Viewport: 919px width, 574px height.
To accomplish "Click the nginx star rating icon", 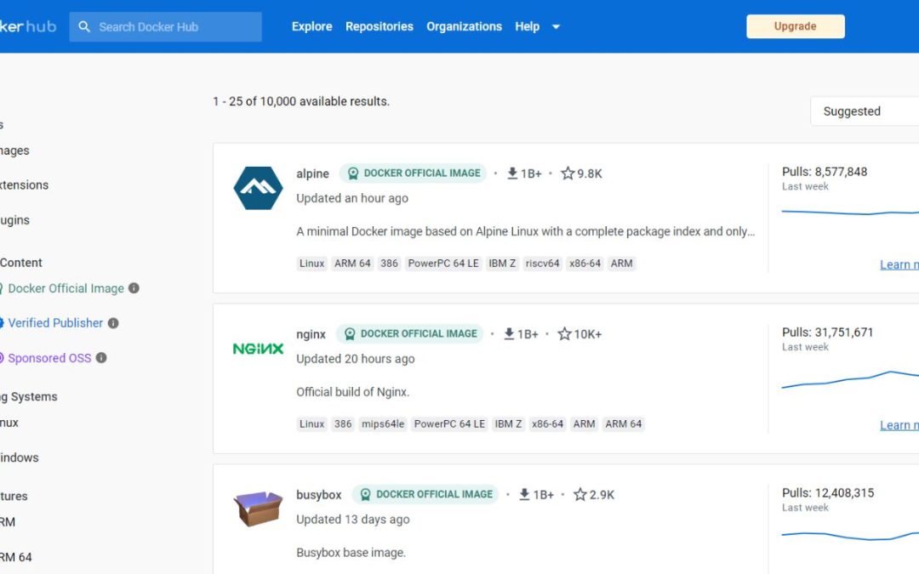I will pyautogui.click(x=564, y=334).
